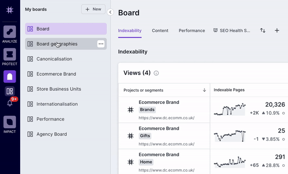Image resolution: width=288 pixels, height=174 pixels.
Task: Open Ecommerce Brand project in Home row
Action: tap(159, 154)
